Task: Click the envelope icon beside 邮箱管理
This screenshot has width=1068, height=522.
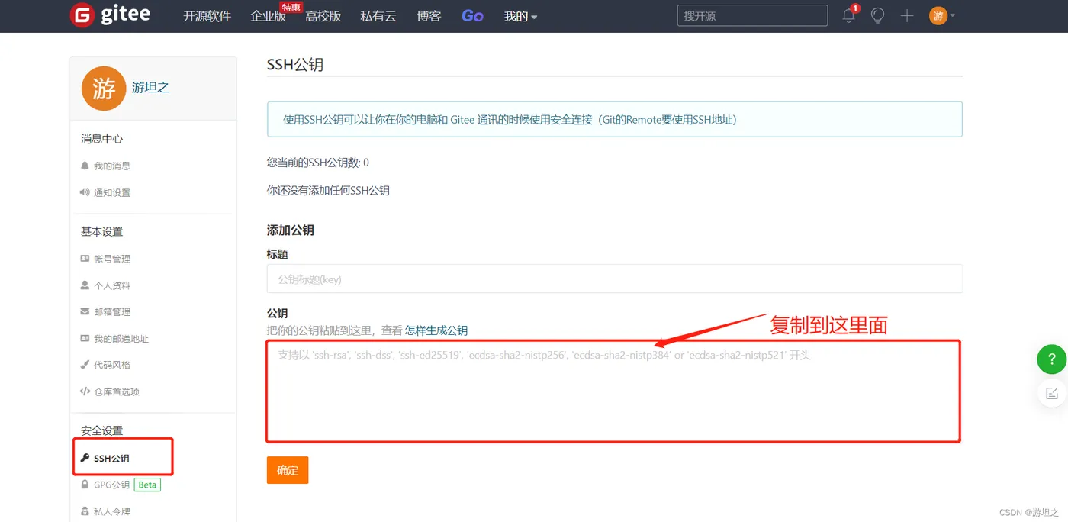Action: click(85, 311)
